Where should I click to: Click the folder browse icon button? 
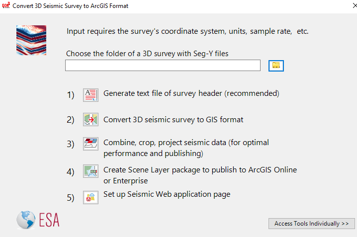click(x=276, y=66)
